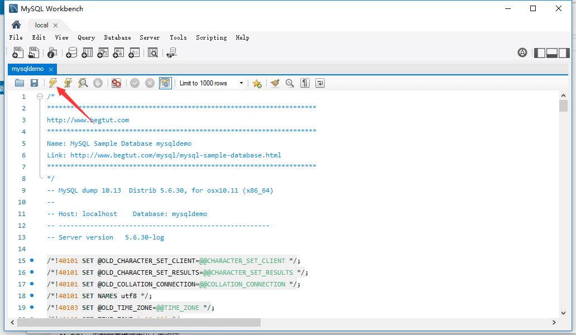The height and width of the screenshot is (335, 576).
Task: Click the horizontal scrollbar thumb
Action: tap(139, 322)
